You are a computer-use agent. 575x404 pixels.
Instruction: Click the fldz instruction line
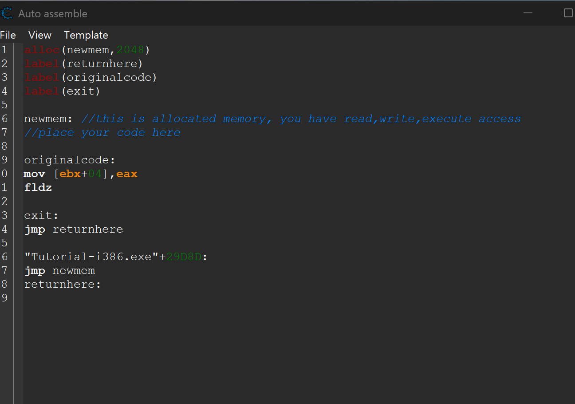[x=38, y=188]
